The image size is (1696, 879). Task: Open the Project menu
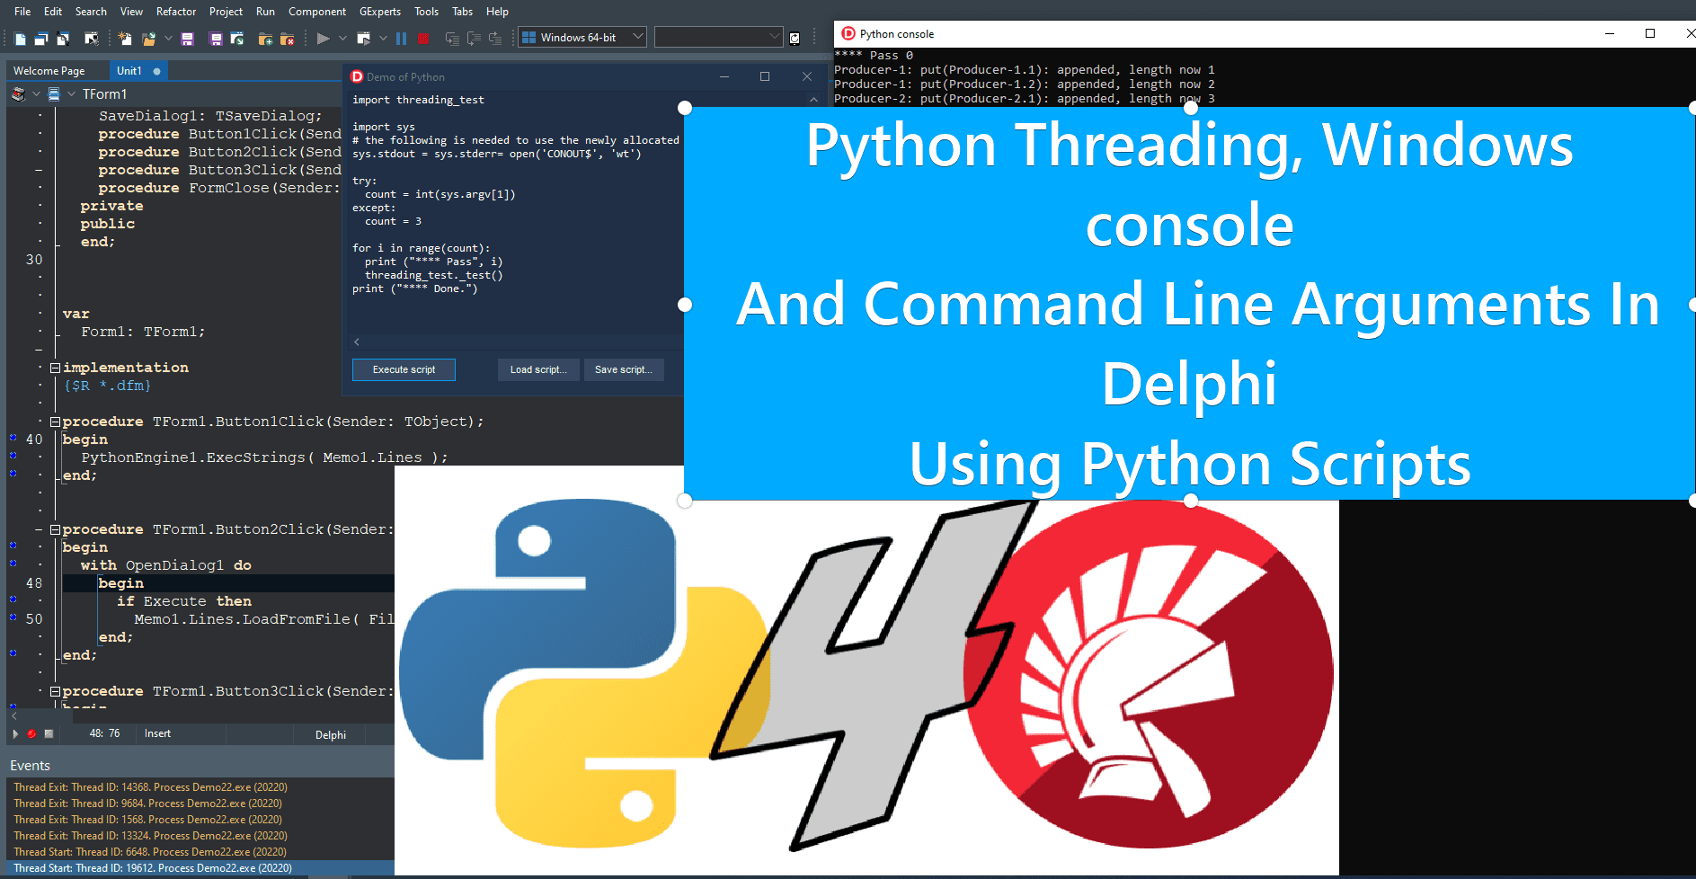pos(226,12)
